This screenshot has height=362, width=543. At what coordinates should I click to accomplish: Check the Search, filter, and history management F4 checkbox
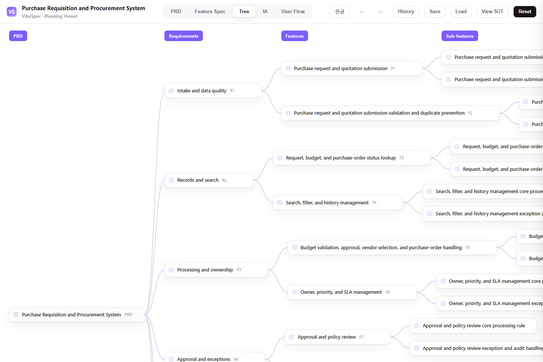(x=280, y=202)
